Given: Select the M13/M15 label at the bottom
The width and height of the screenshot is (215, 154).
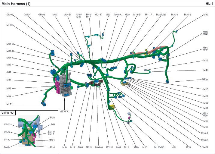Looking at the screenshot, I should 159,147.
